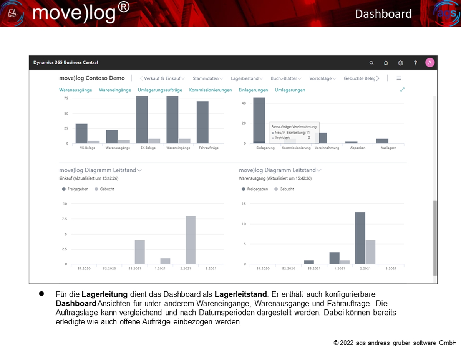Open the Warenausgänge link
Viewport: 461px width, 346px height.
pyautogui.click(x=76, y=90)
